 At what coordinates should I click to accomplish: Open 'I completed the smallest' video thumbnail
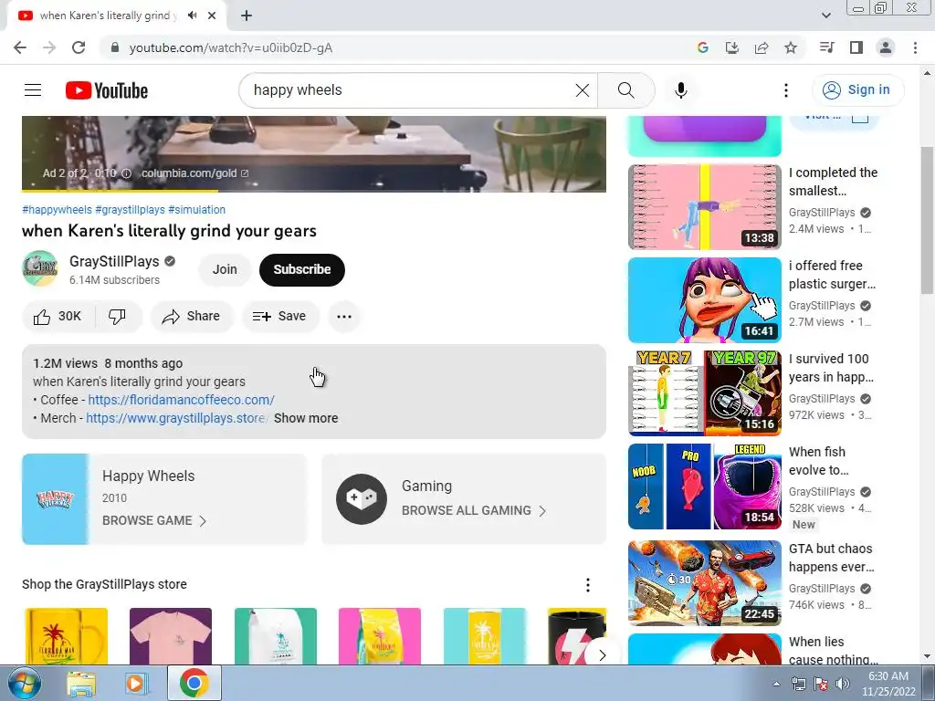[704, 207]
